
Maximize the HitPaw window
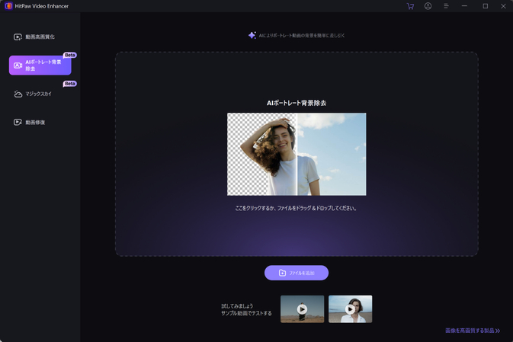tap(486, 6)
